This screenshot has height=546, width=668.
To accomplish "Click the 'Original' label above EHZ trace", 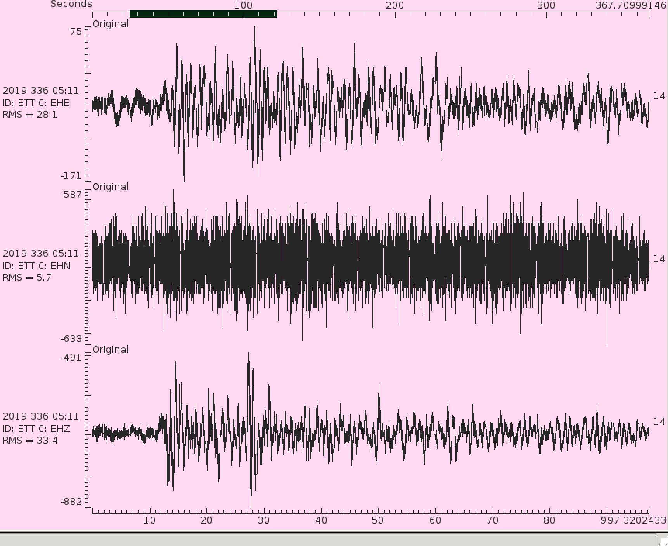I will [111, 350].
